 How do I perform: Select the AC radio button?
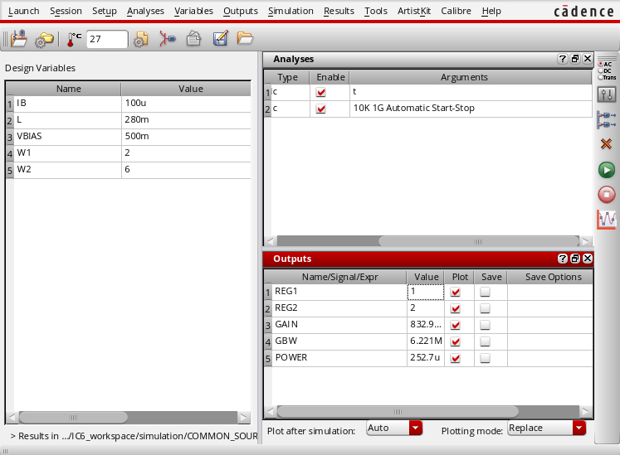point(600,64)
